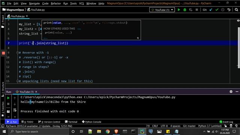This screenshot has width=240, height=135.
Task: Open Chrome from the taskbar
Action: [x=108, y=132]
